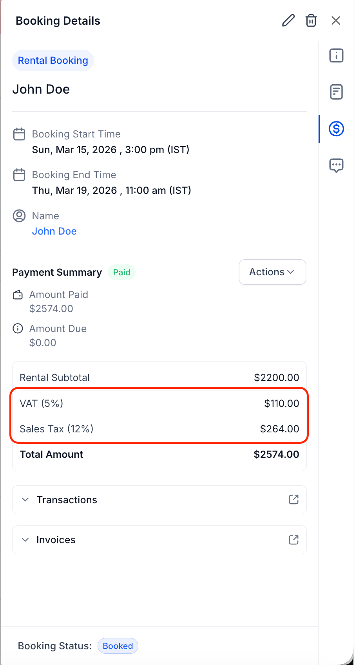Open the notes sidebar tab icon
This screenshot has height=665, width=355.
[336, 92]
